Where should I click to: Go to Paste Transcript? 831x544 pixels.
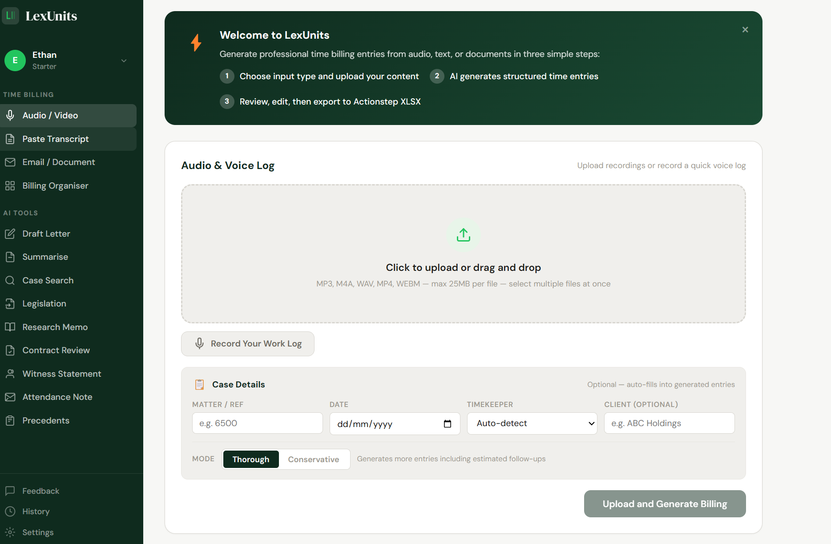[x=69, y=139]
